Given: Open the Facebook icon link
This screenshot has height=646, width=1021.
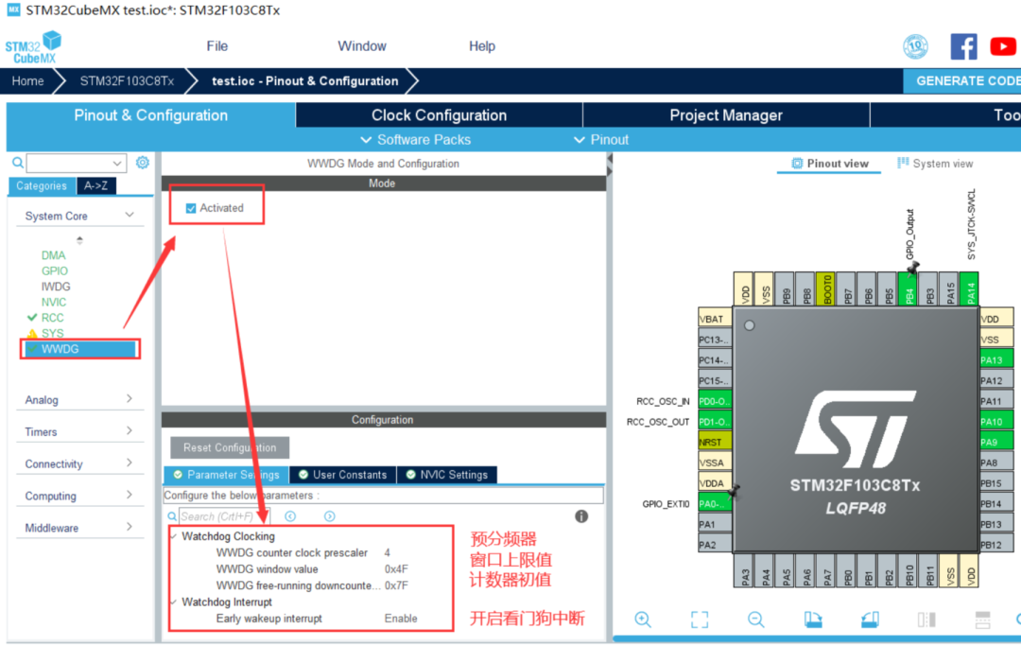Looking at the screenshot, I should 963,46.
